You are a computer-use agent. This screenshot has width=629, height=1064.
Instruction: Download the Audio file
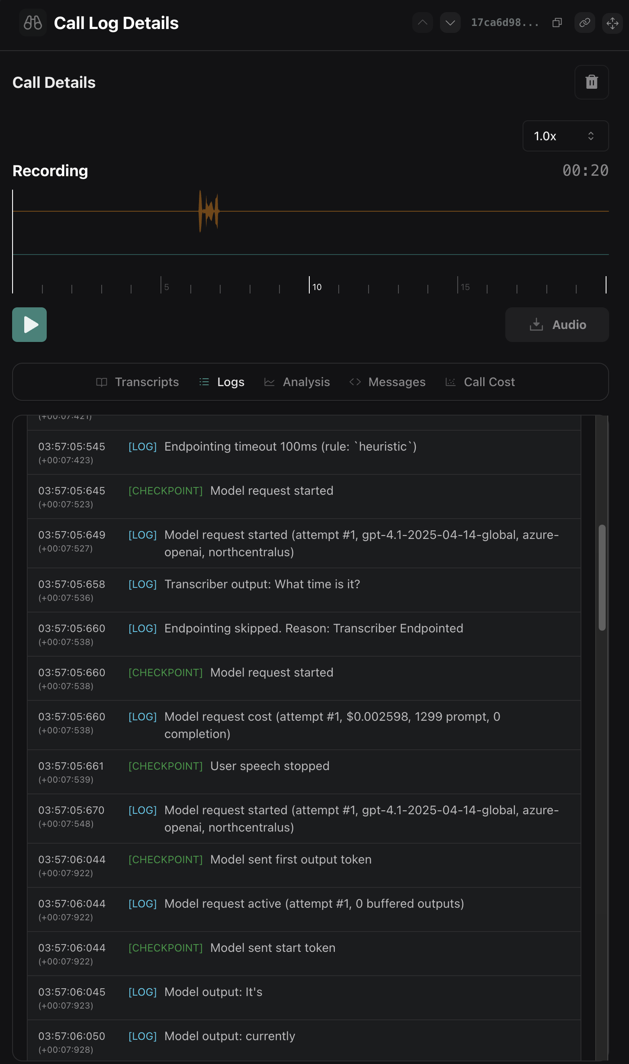point(557,325)
